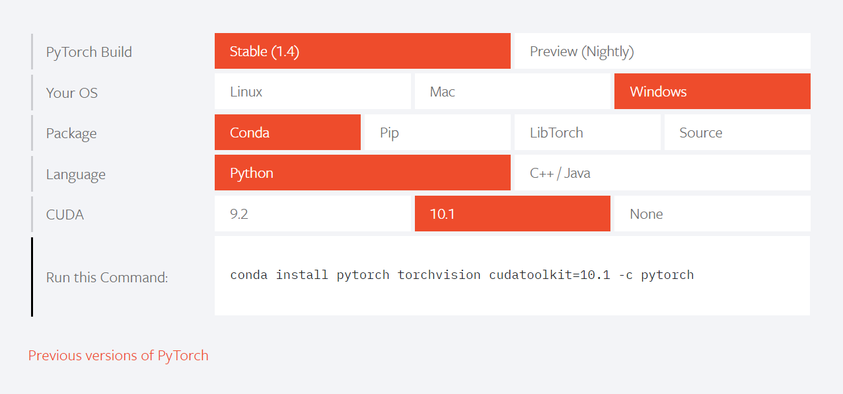Image resolution: width=843 pixels, height=394 pixels.
Task: Click the CUDA row label
Action: coord(64,214)
